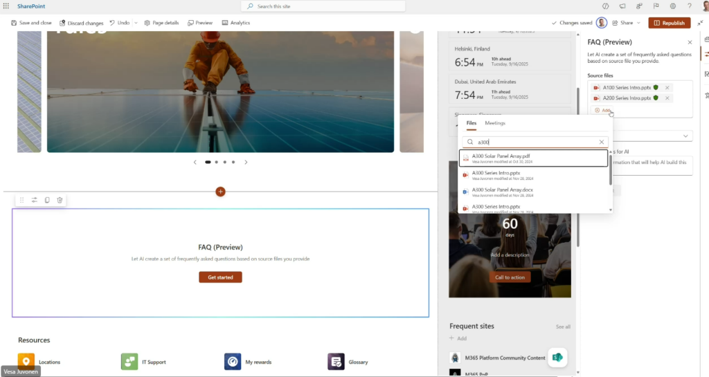
Task: Click the SharePoint floating round icon button
Action: pyautogui.click(x=557, y=357)
